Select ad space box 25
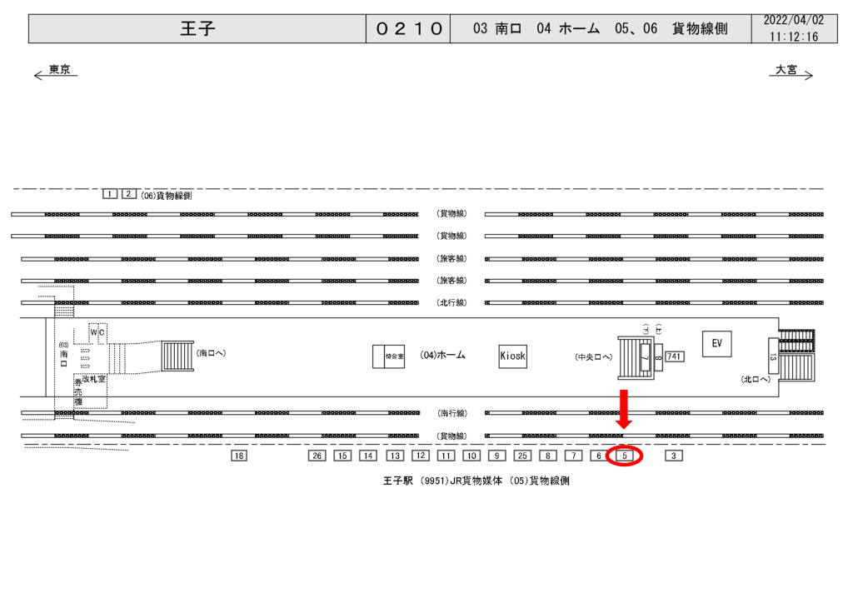Image resolution: width=853 pixels, height=603 pixels. 522,456
